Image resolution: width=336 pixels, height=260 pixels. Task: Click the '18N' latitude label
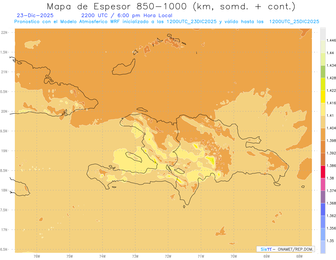(5, 190)
